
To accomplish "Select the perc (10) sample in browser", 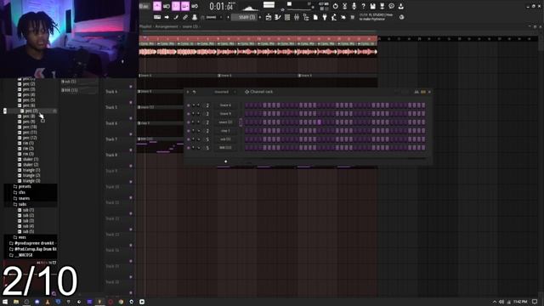I will coord(29,127).
